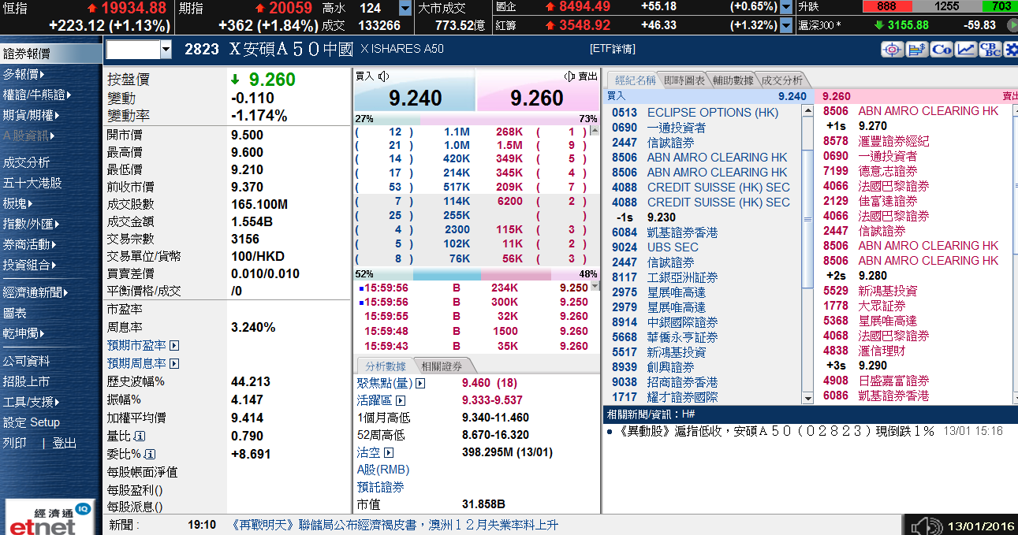The width and height of the screenshot is (1018, 535).
Task: Open 五十大港股 in the sidebar
Action: (32, 183)
